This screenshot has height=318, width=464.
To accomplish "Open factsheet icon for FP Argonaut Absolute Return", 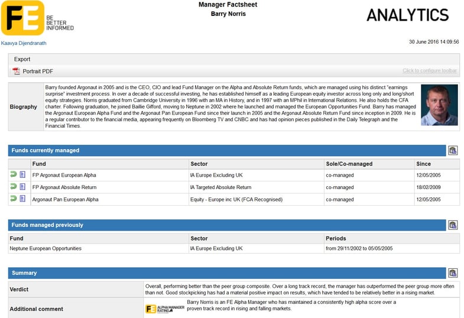I will click(x=22, y=187).
